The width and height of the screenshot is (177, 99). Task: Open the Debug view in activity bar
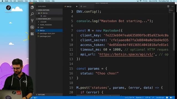[x=32, y=27]
